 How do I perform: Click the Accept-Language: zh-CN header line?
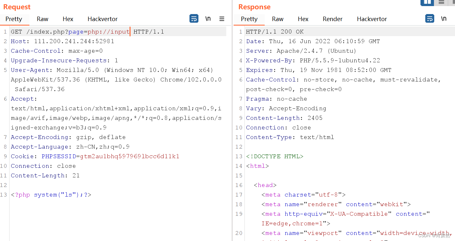click(x=70, y=147)
